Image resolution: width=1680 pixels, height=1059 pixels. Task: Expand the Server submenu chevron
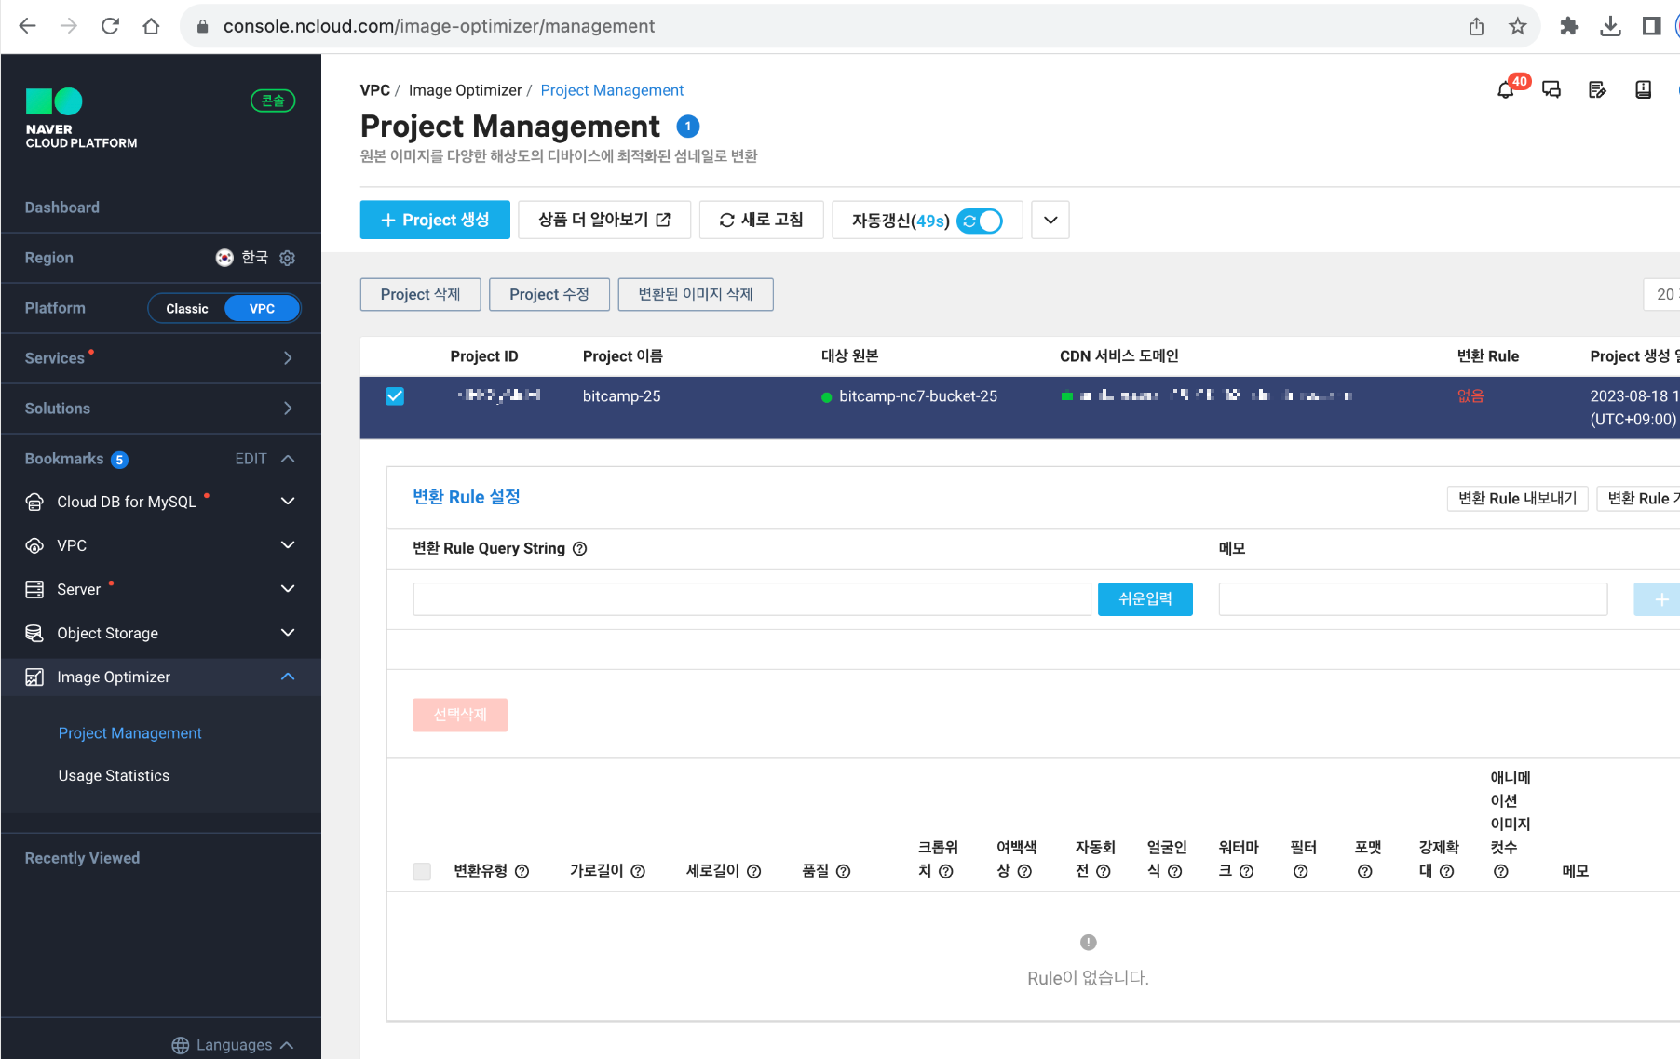point(288,589)
